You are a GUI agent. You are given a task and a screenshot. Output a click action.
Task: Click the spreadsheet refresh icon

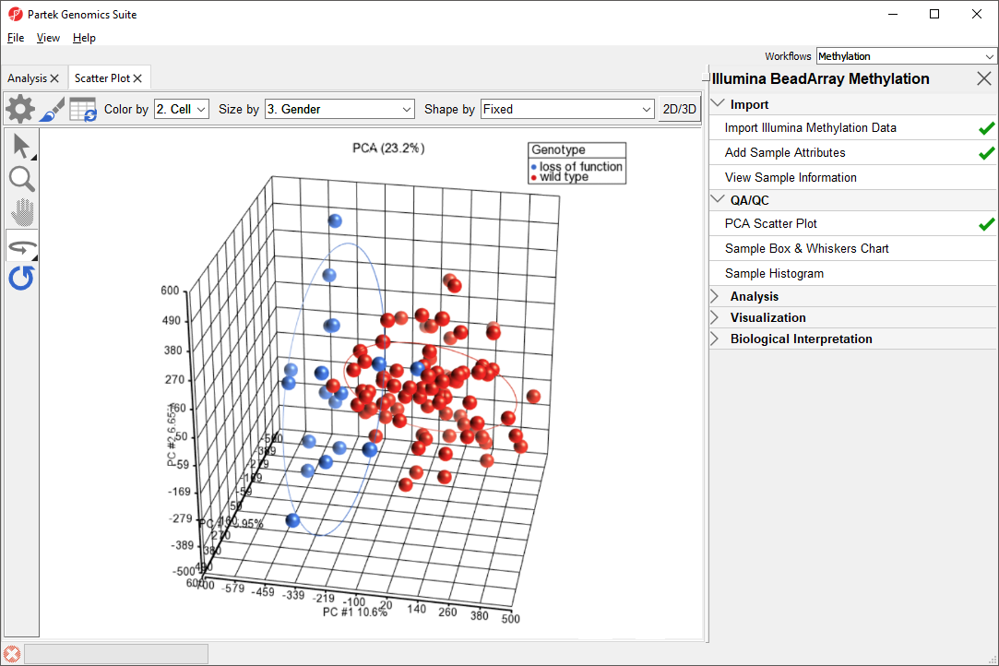[x=83, y=110]
